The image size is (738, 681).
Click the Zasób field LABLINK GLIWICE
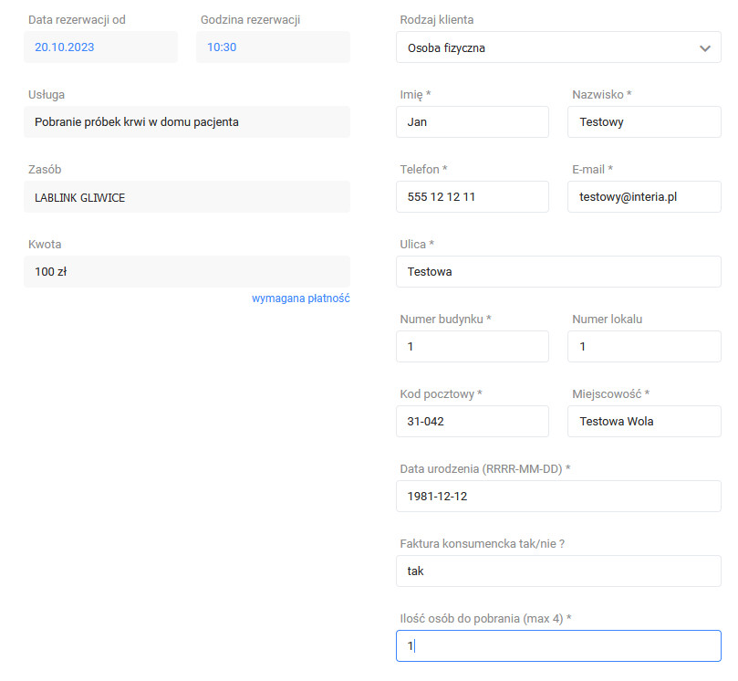pos(187,197)
